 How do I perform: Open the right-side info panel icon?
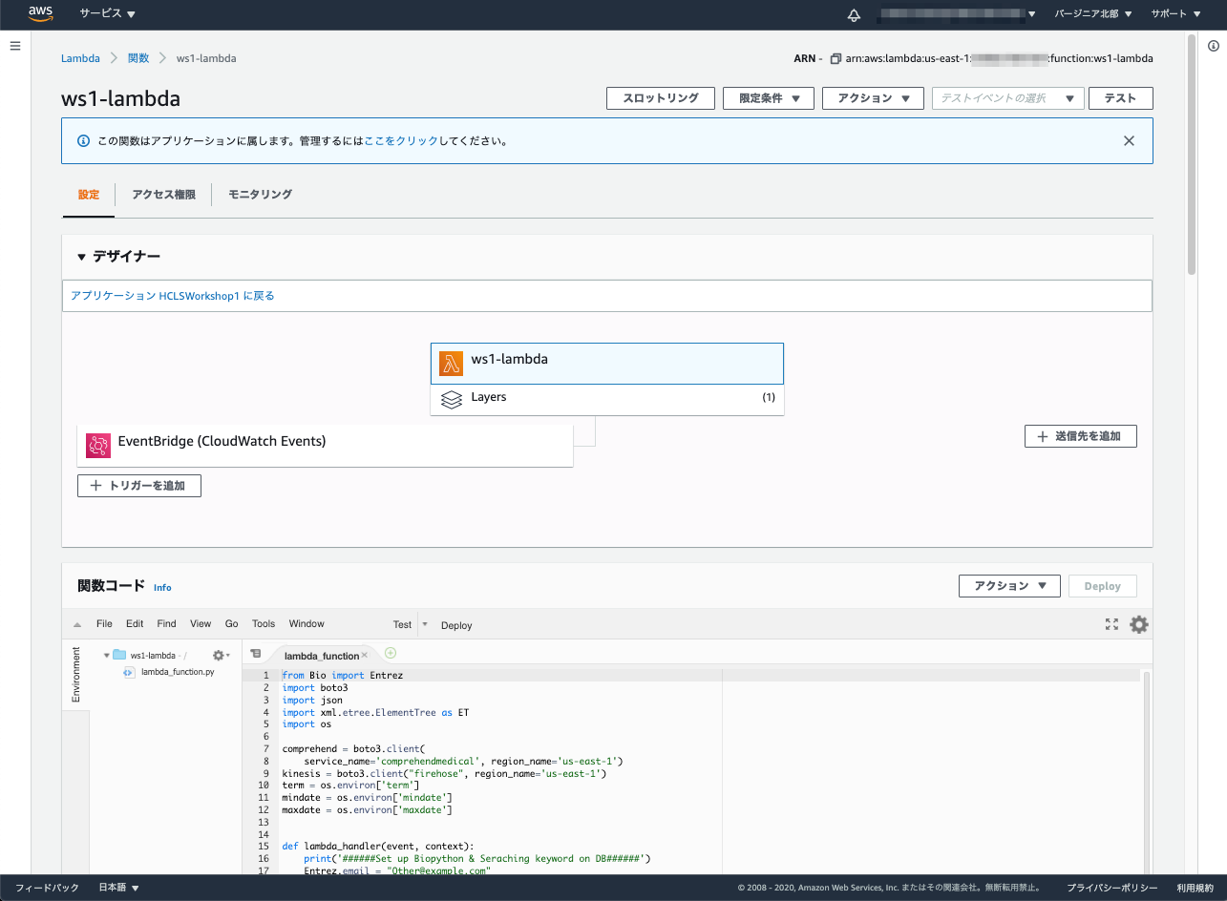click(x=1213, y=46)
